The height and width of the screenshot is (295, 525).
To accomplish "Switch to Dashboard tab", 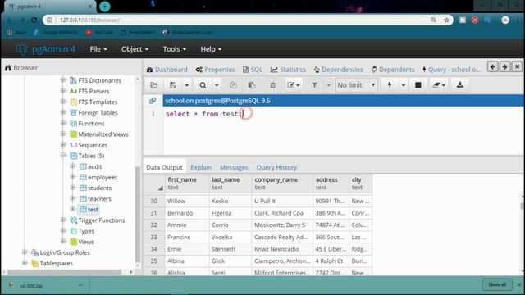I will (x=167, y=70).
